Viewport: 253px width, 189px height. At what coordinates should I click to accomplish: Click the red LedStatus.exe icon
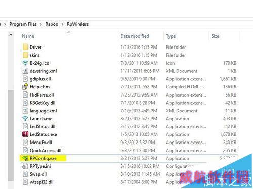pyautogui.click(x=25, y=134)
